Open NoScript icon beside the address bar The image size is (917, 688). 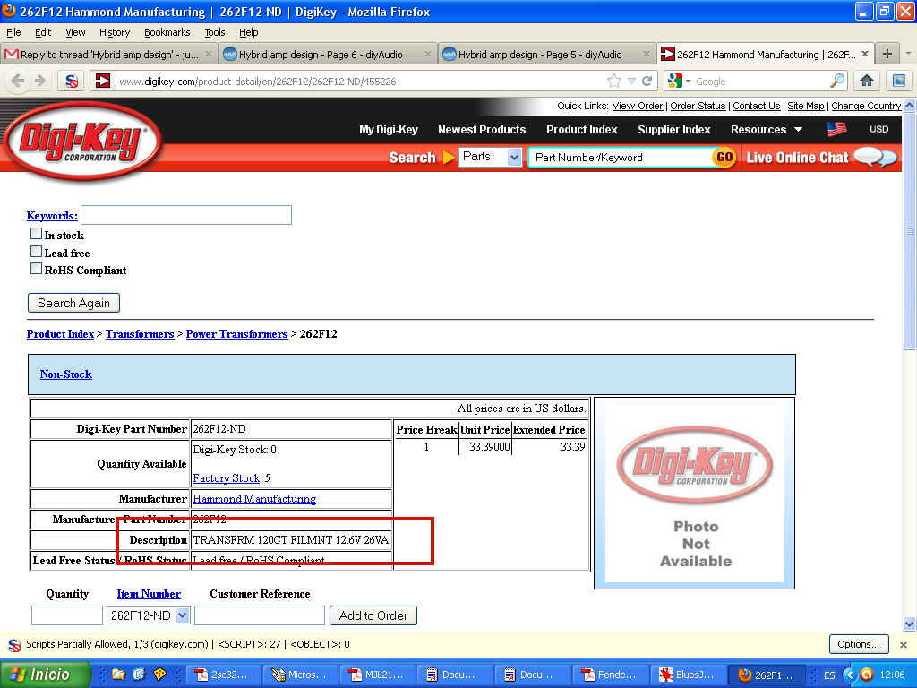pyautogui.click(x=72, y=81)
